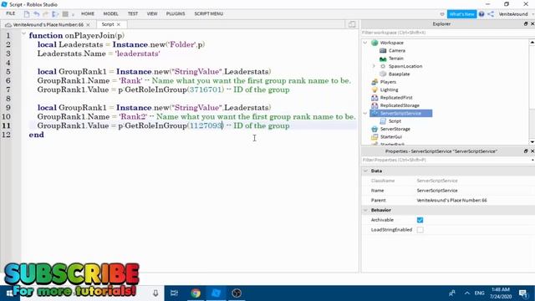Screen dimensions: 535x301
Task: Open the Help question mark icon
Action: (481, 14)
